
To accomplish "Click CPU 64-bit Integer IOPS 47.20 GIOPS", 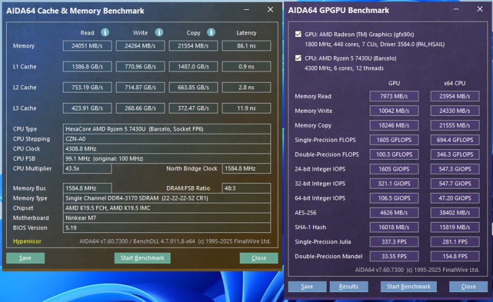I will (455, 198).
